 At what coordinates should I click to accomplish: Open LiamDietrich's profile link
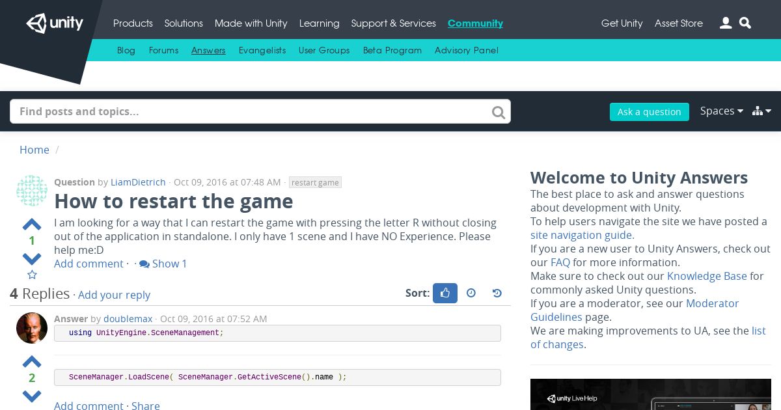coord(138,182)
